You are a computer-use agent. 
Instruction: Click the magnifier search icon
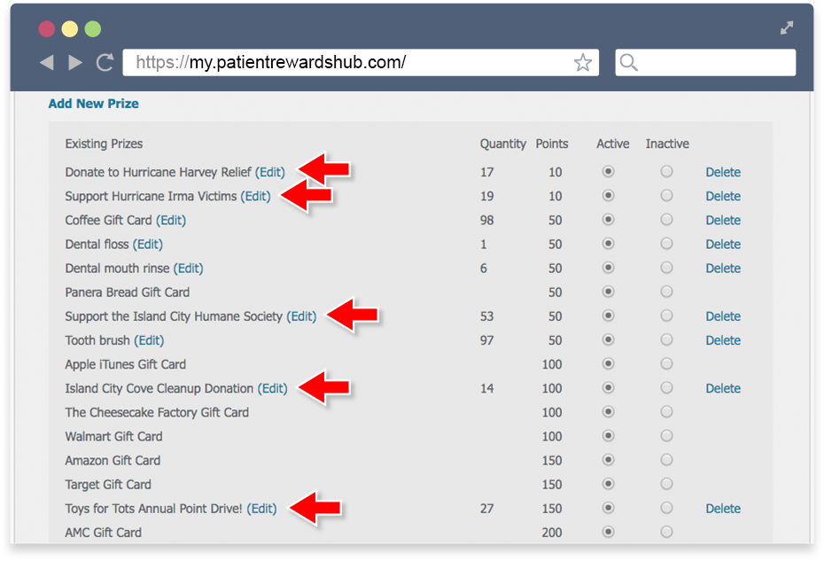[628, 63]
